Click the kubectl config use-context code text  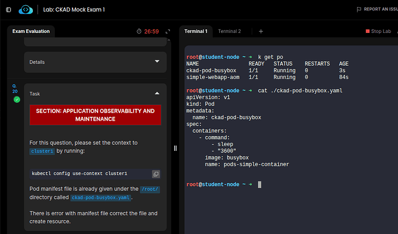pyautogui.click(x=80, y=173)
